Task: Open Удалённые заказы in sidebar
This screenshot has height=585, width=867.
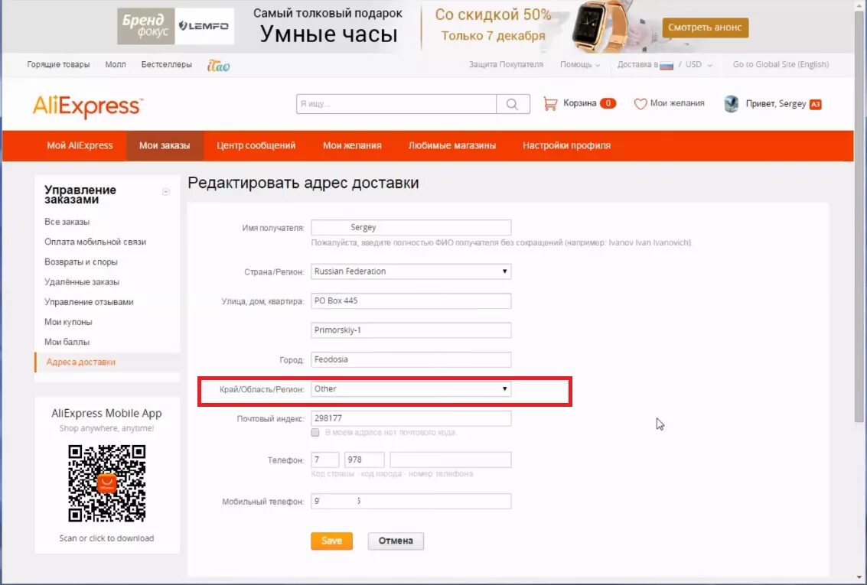Action: pos(82,281)
